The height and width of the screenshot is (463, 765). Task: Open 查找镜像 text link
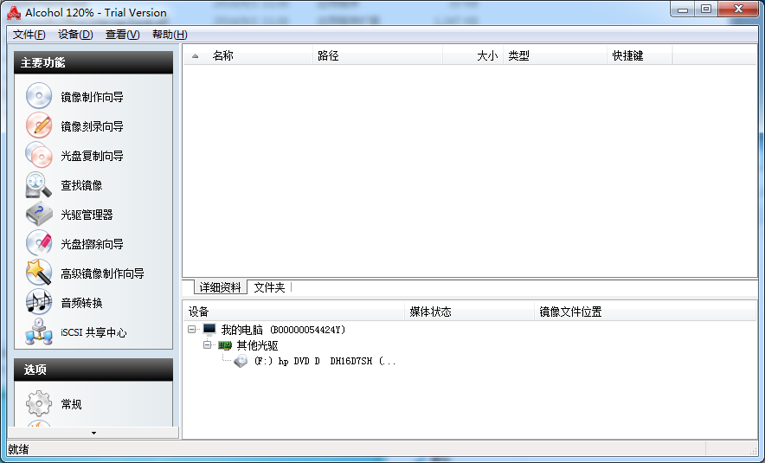[x=81, y=185]
